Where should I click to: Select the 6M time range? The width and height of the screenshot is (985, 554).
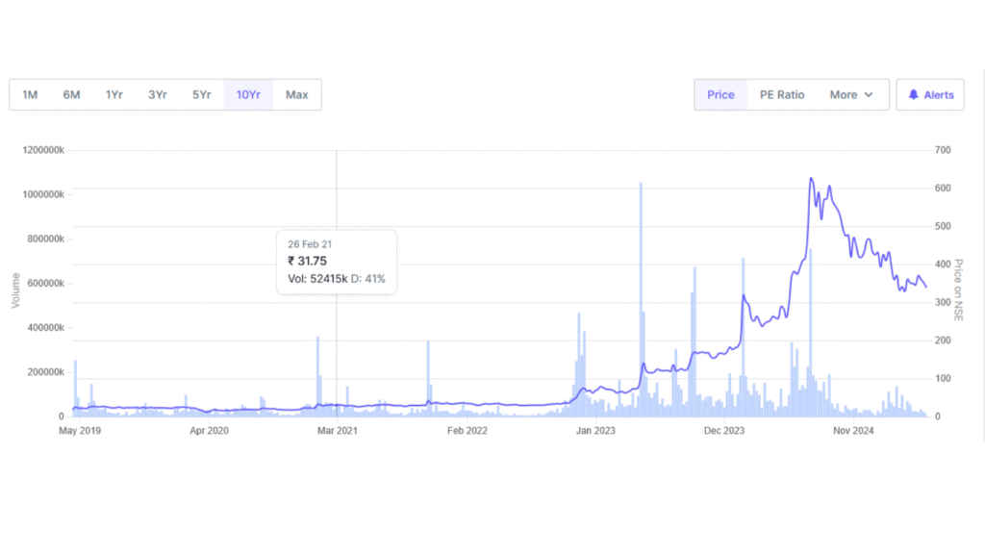coord(71,94)
